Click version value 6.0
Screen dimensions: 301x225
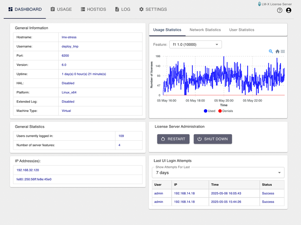tap(64, 65)
